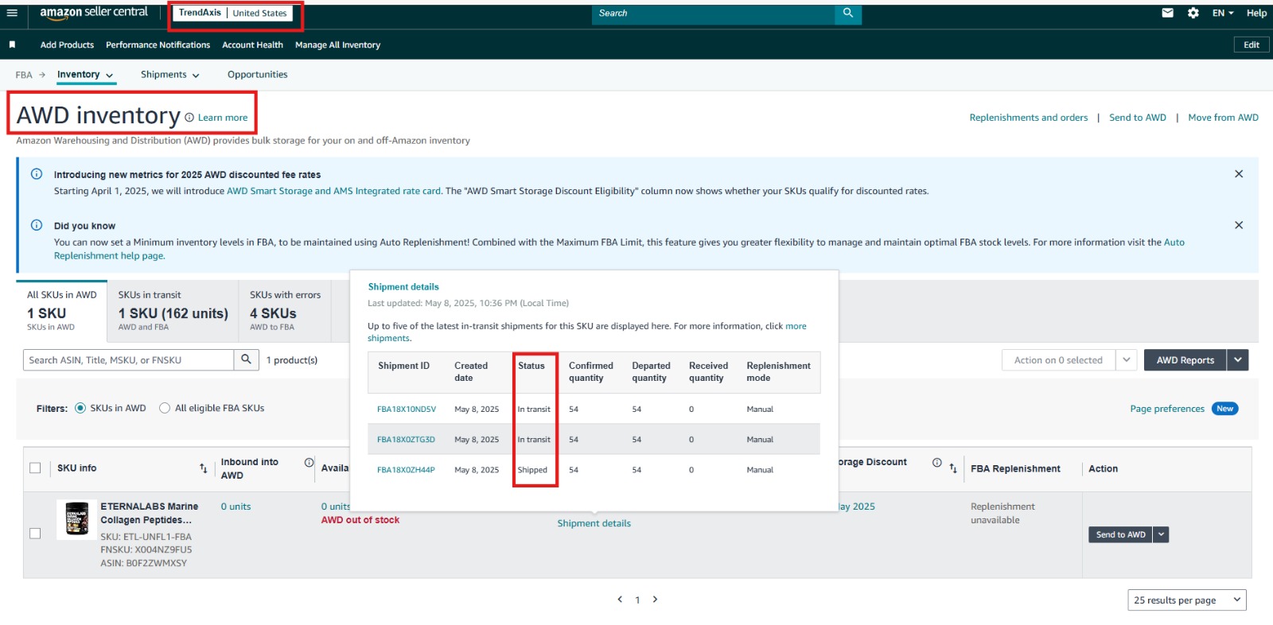Click the 'Send to AWD' header link

point(1138,118)
